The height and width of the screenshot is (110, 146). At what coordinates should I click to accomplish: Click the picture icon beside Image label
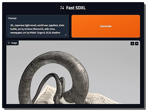tap(9, 43)
